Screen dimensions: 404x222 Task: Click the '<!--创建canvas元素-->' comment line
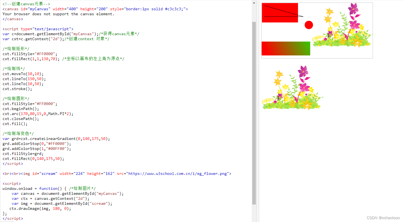coord(26,4)
